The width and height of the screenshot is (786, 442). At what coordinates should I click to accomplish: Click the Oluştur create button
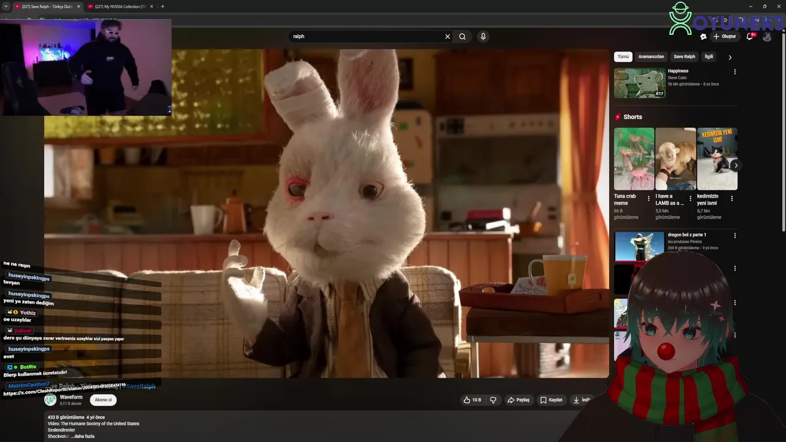725,37
